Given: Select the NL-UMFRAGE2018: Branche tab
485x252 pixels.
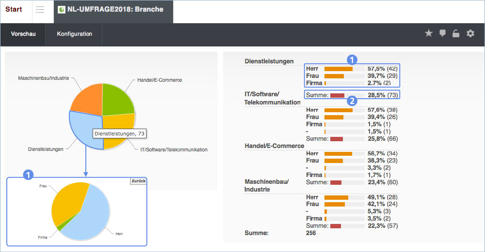Looking at the screenshot, I should pyautogui.click(x=113, y=12).
